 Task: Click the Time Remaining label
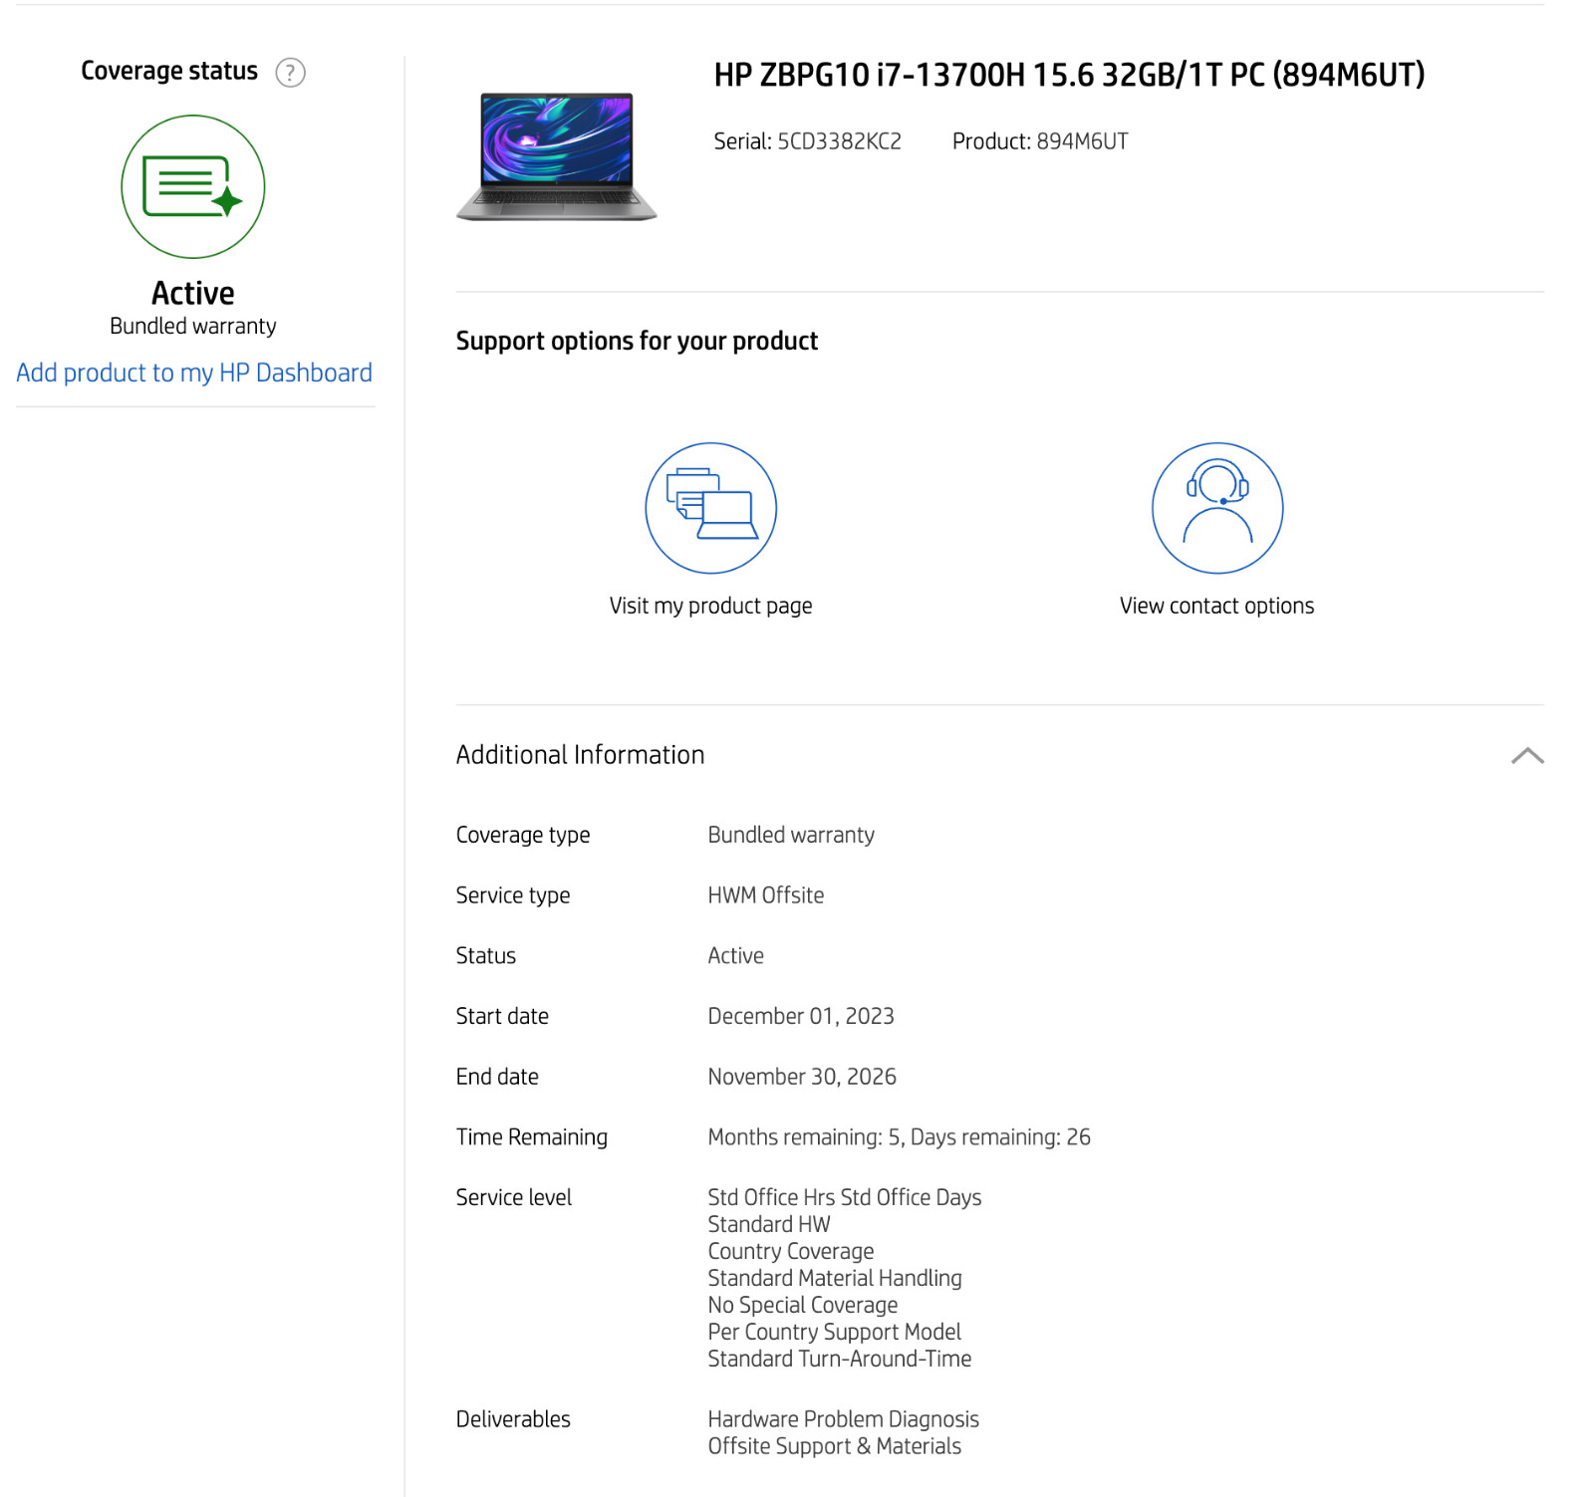pos(532,1137)
